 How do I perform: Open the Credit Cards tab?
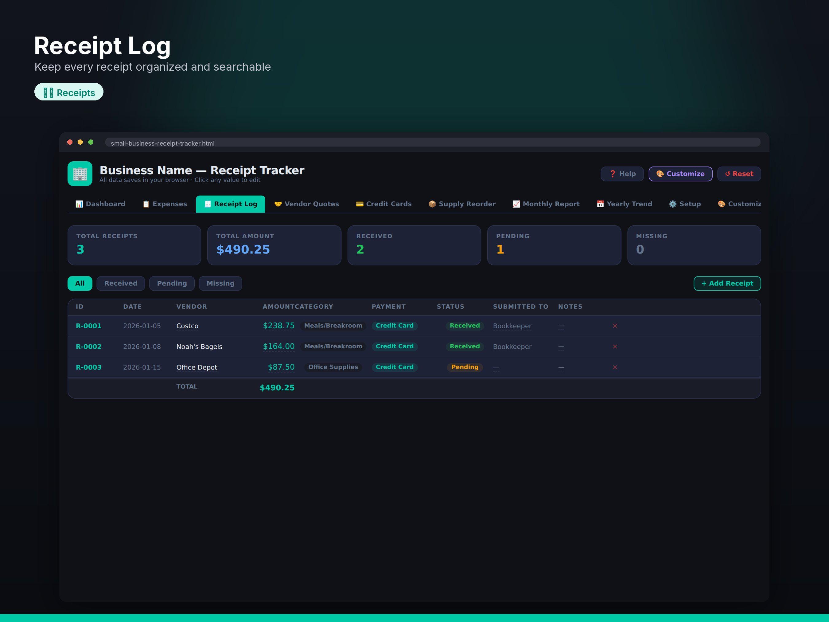click(384, 204)
